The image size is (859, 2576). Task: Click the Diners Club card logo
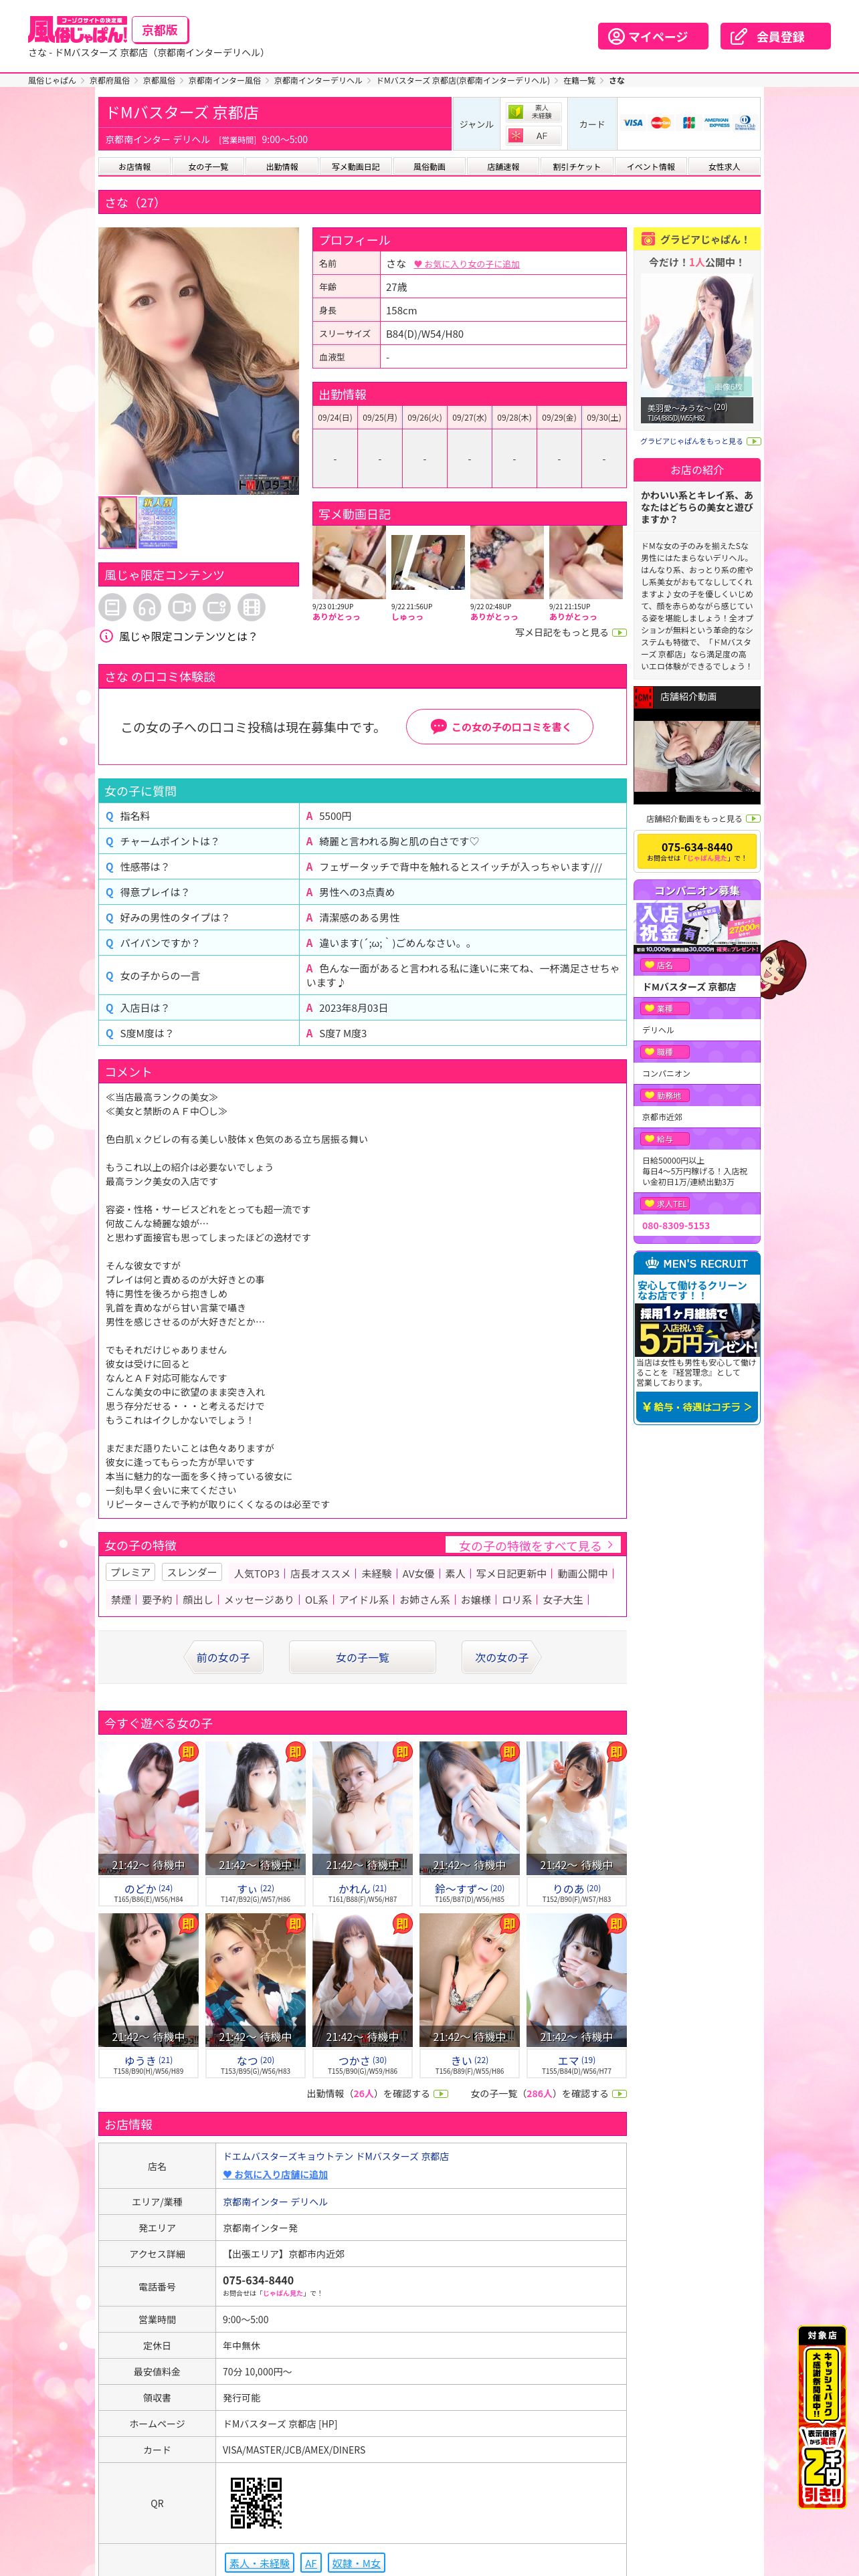pyautogui.click(x=745, y=123)
